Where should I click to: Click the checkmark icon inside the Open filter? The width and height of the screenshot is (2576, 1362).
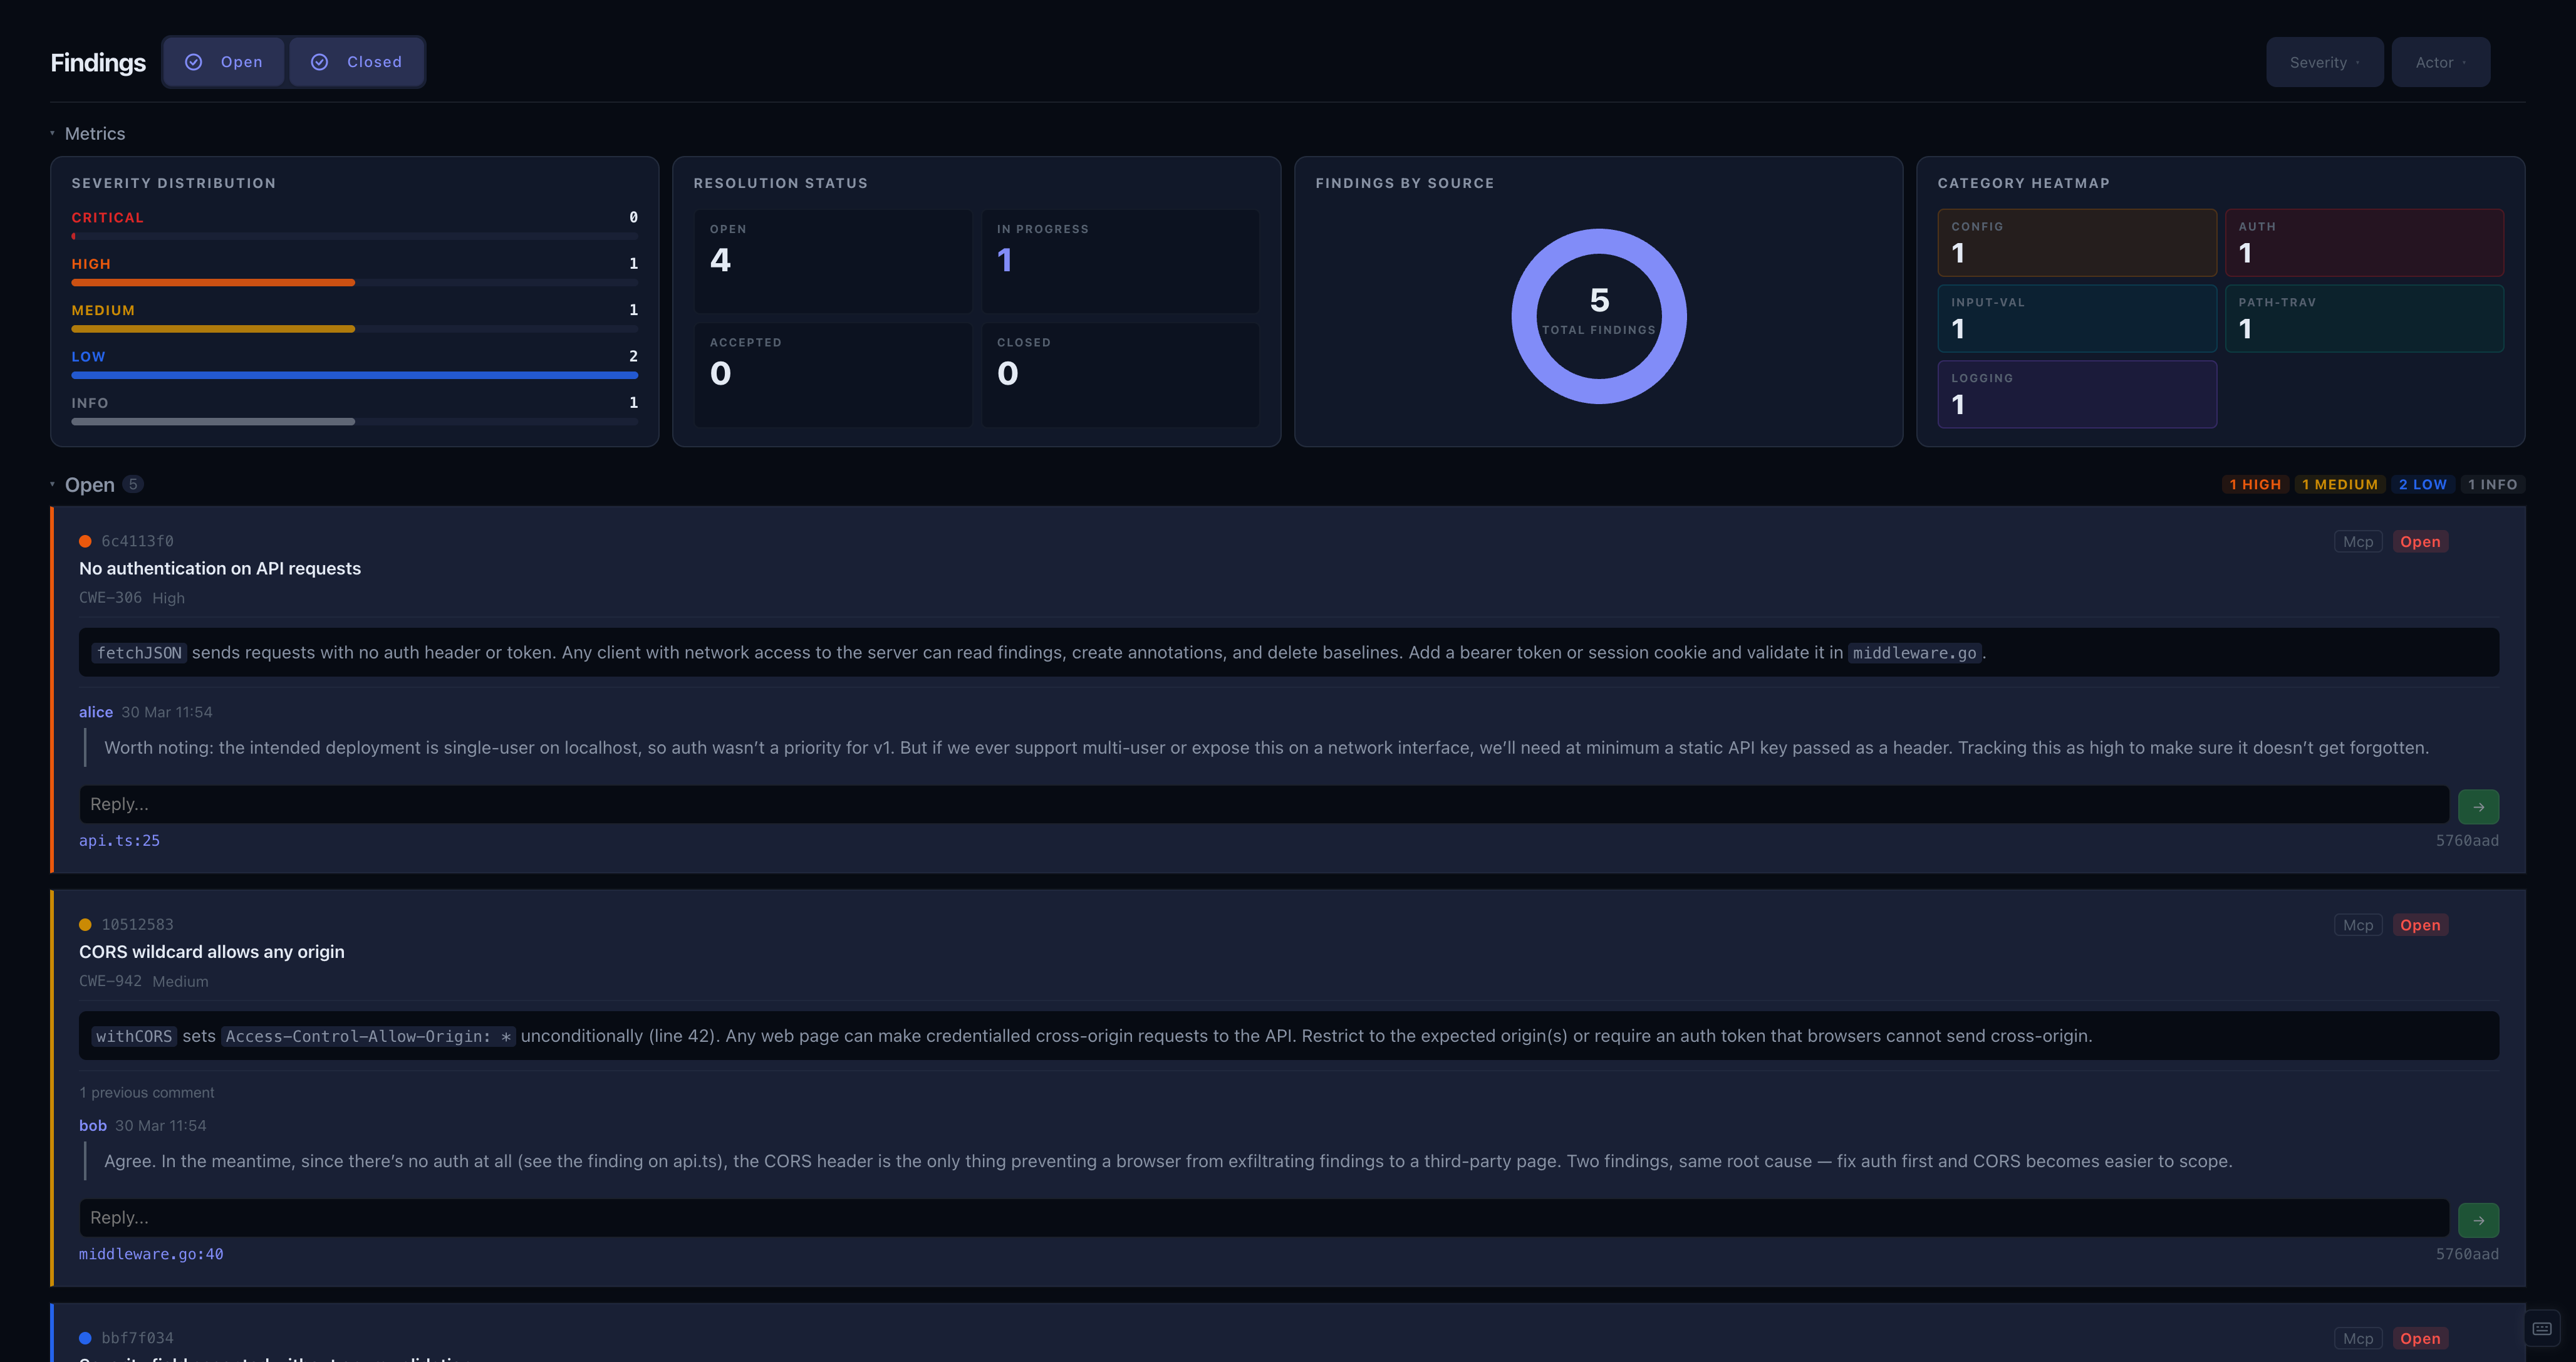194,61
